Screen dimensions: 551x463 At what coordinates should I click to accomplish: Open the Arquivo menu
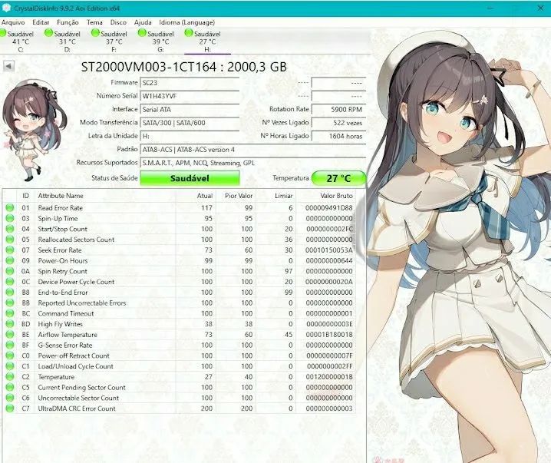pyautogui.click(x=13, y=22)
